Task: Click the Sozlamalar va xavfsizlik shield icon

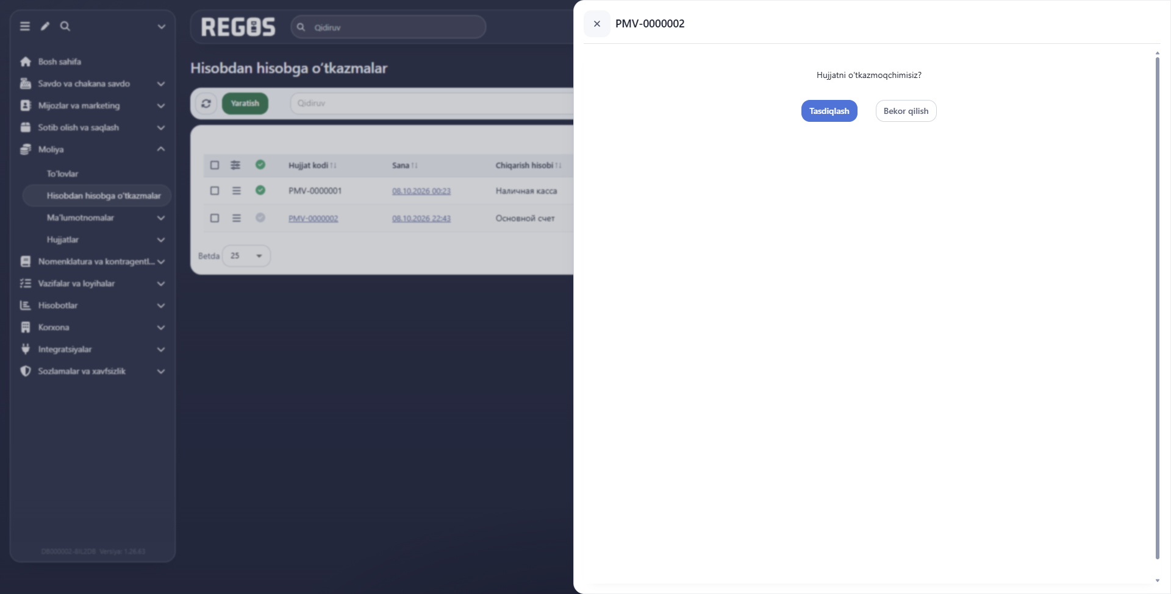Action: click(x=26, y=371)
